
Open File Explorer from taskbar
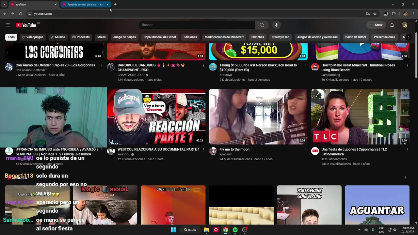[x=206, y=230]
